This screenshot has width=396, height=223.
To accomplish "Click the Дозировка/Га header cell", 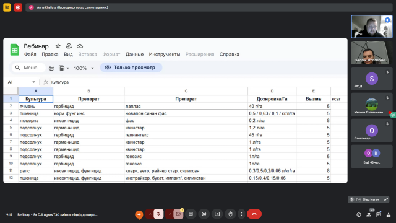I will coord(272,99).
